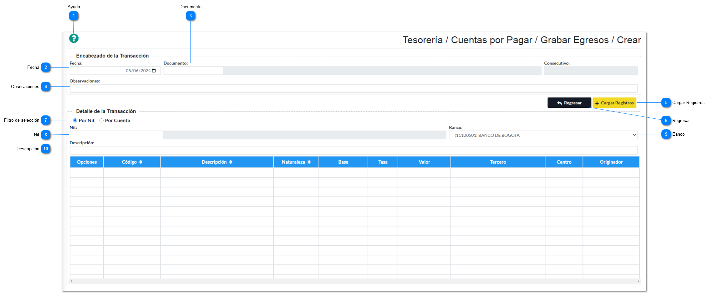This screenshot has height=294, width=710.
Task: Click the Cargar Registros button
Action: click(614, 103)
